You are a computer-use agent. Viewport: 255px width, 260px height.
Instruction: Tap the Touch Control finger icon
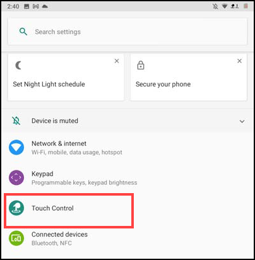[16, 208]
